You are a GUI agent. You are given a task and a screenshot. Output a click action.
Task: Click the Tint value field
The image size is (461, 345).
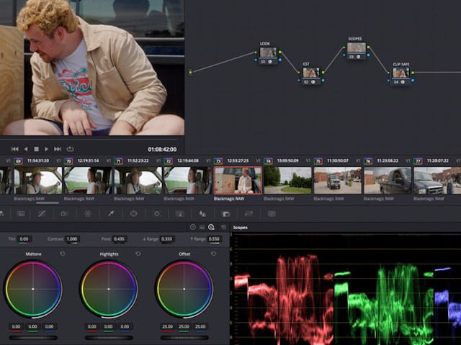click(24, 239)
